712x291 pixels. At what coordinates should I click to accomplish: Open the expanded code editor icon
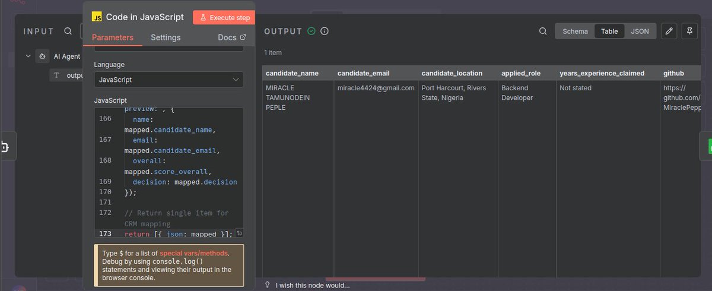pos(239,233)
